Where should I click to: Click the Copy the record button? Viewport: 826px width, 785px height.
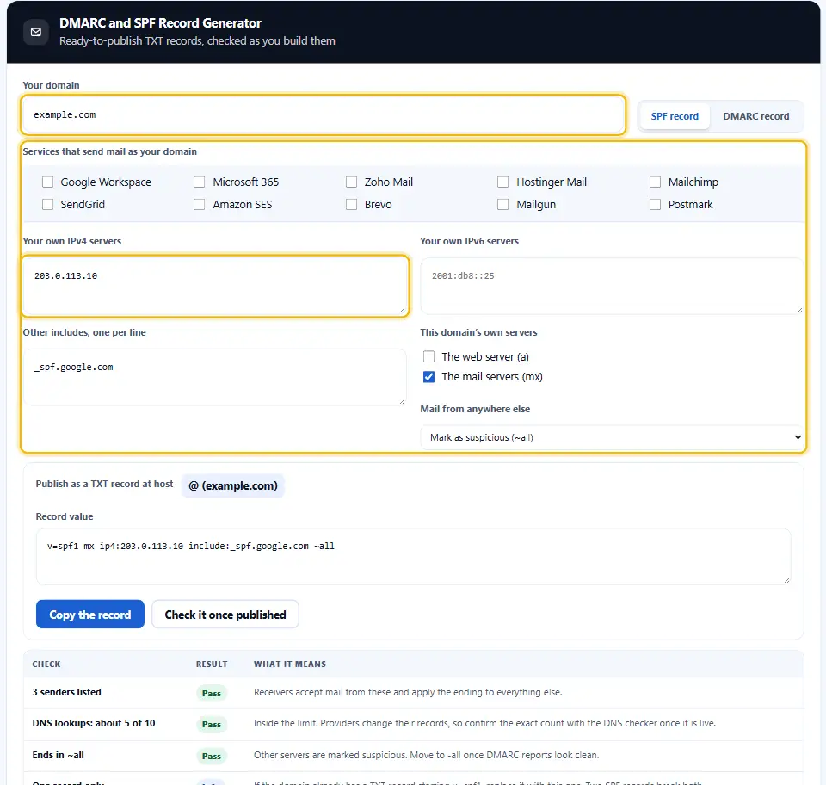pos(90,615)
